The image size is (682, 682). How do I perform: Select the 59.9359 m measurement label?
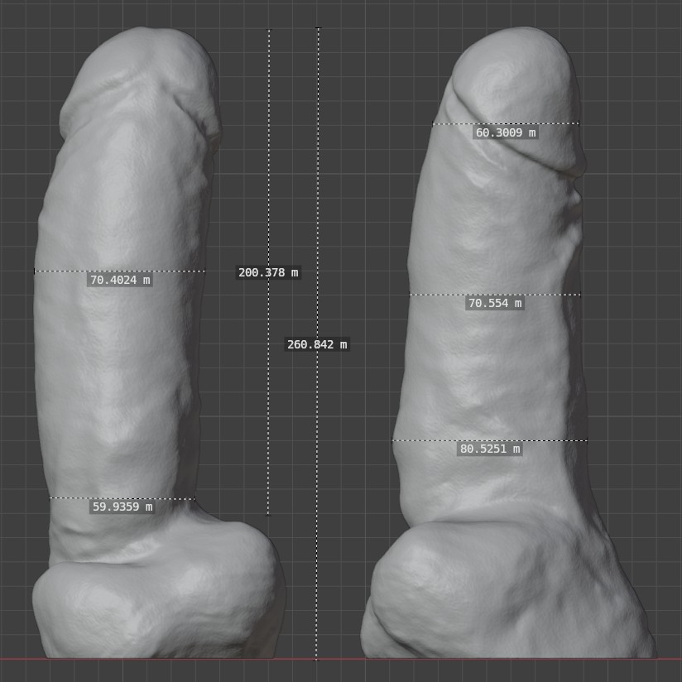[x=122, y=507]
